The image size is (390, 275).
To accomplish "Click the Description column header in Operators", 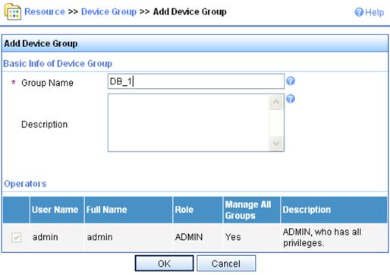I will [x=334, y=210].
